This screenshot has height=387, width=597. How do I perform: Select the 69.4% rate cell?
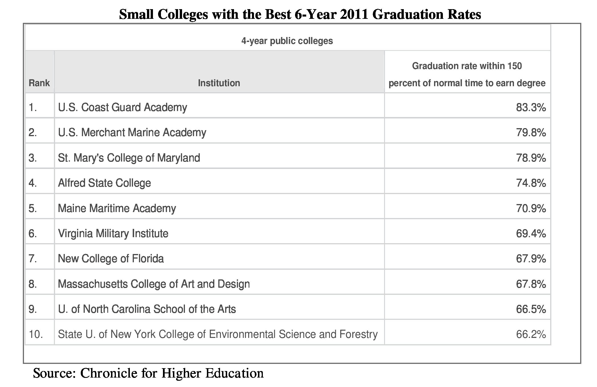pyautogui.click(x=531, y=233)
